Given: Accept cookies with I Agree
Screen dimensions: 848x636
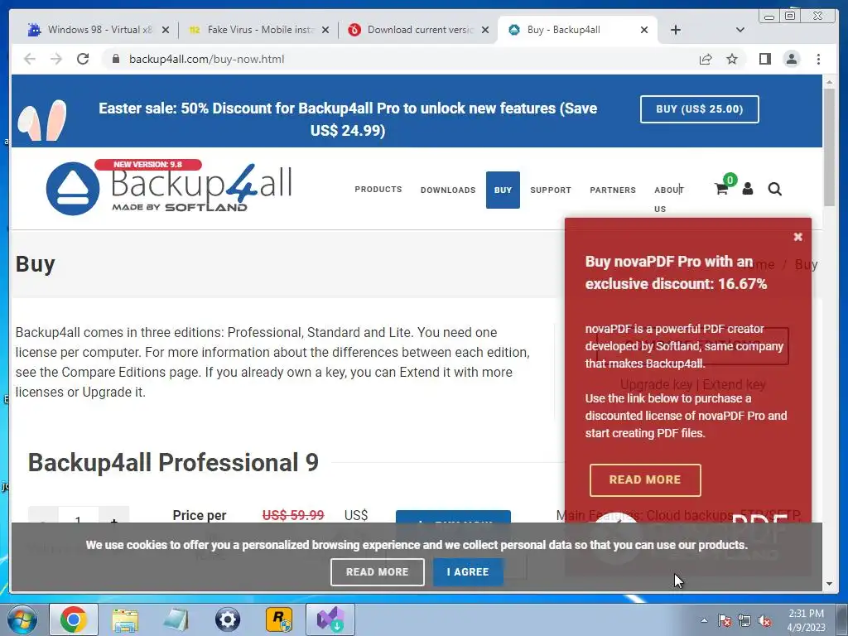Looking at the screenshot, I should point(468,572).
